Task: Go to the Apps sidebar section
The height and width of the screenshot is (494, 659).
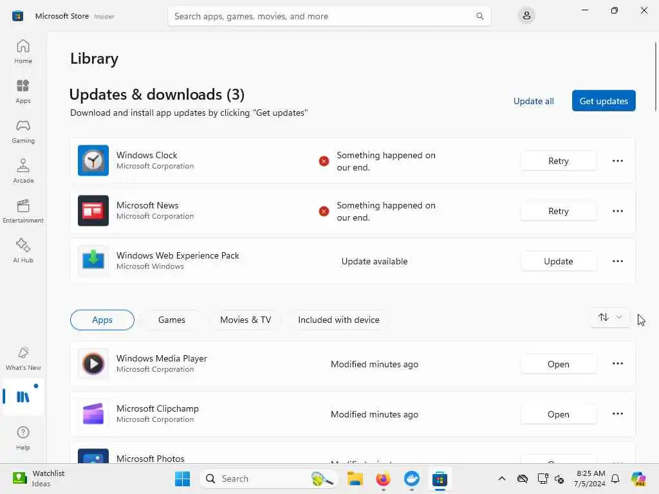Action: [x=23, y=91]
